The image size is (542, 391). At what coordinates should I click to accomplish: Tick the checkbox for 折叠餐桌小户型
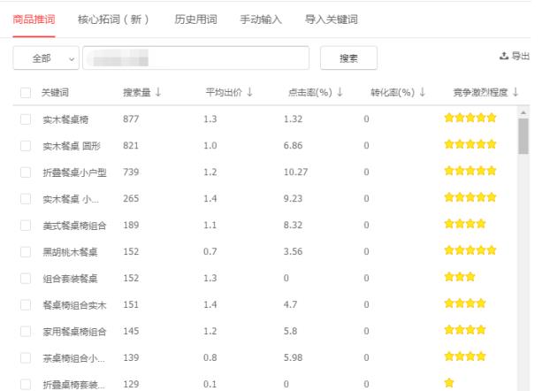25,172
